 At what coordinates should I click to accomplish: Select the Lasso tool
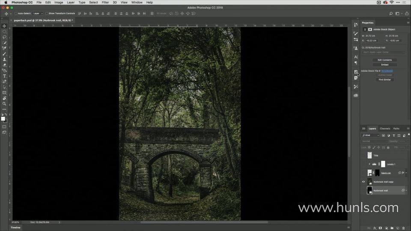4,37
